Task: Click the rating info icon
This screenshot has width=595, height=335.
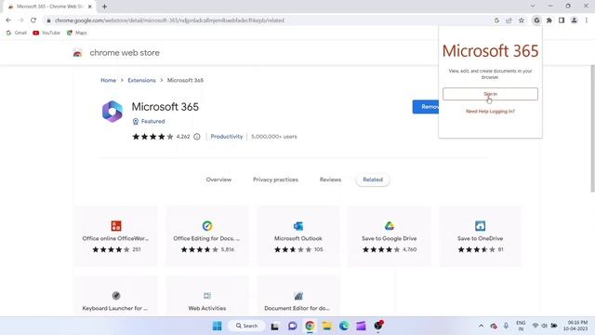Action: (197, 137)
